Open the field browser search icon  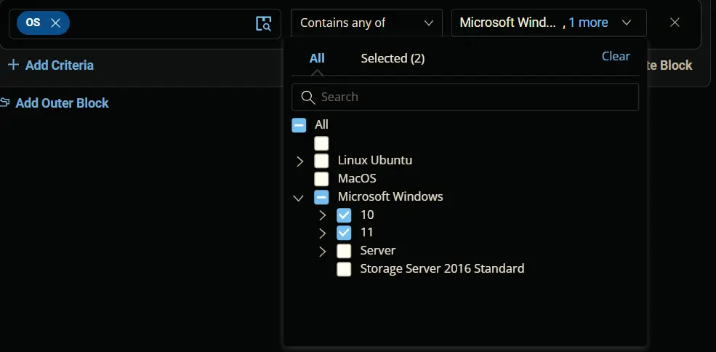263,23
